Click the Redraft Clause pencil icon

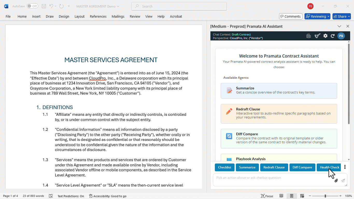click(229, 111)
